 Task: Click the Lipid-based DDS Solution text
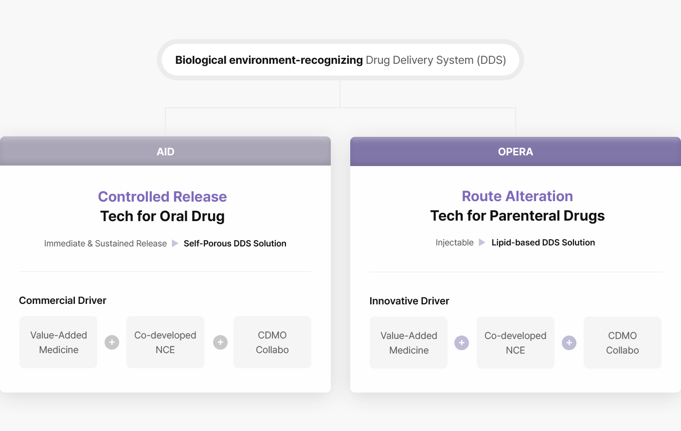click(543, 243)
